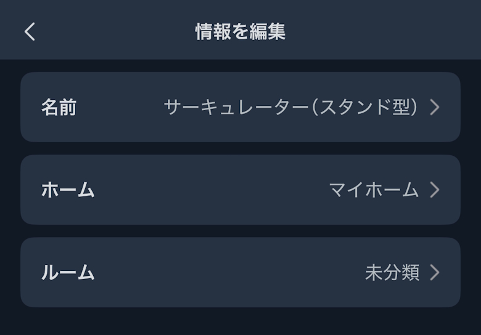Click empty space in the ルーム card

(228, 272)
